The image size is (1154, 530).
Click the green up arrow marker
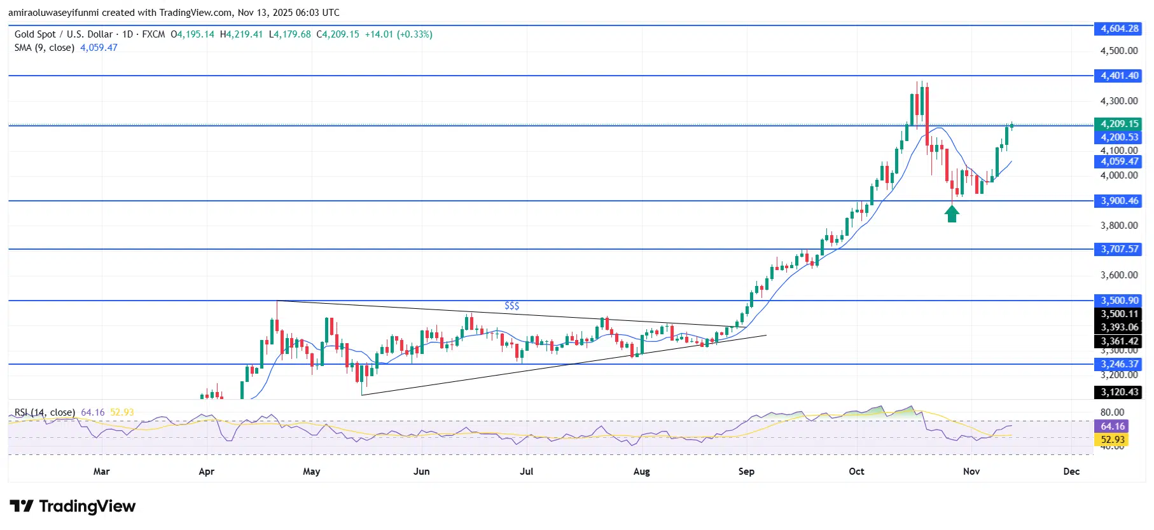[952, 214]
